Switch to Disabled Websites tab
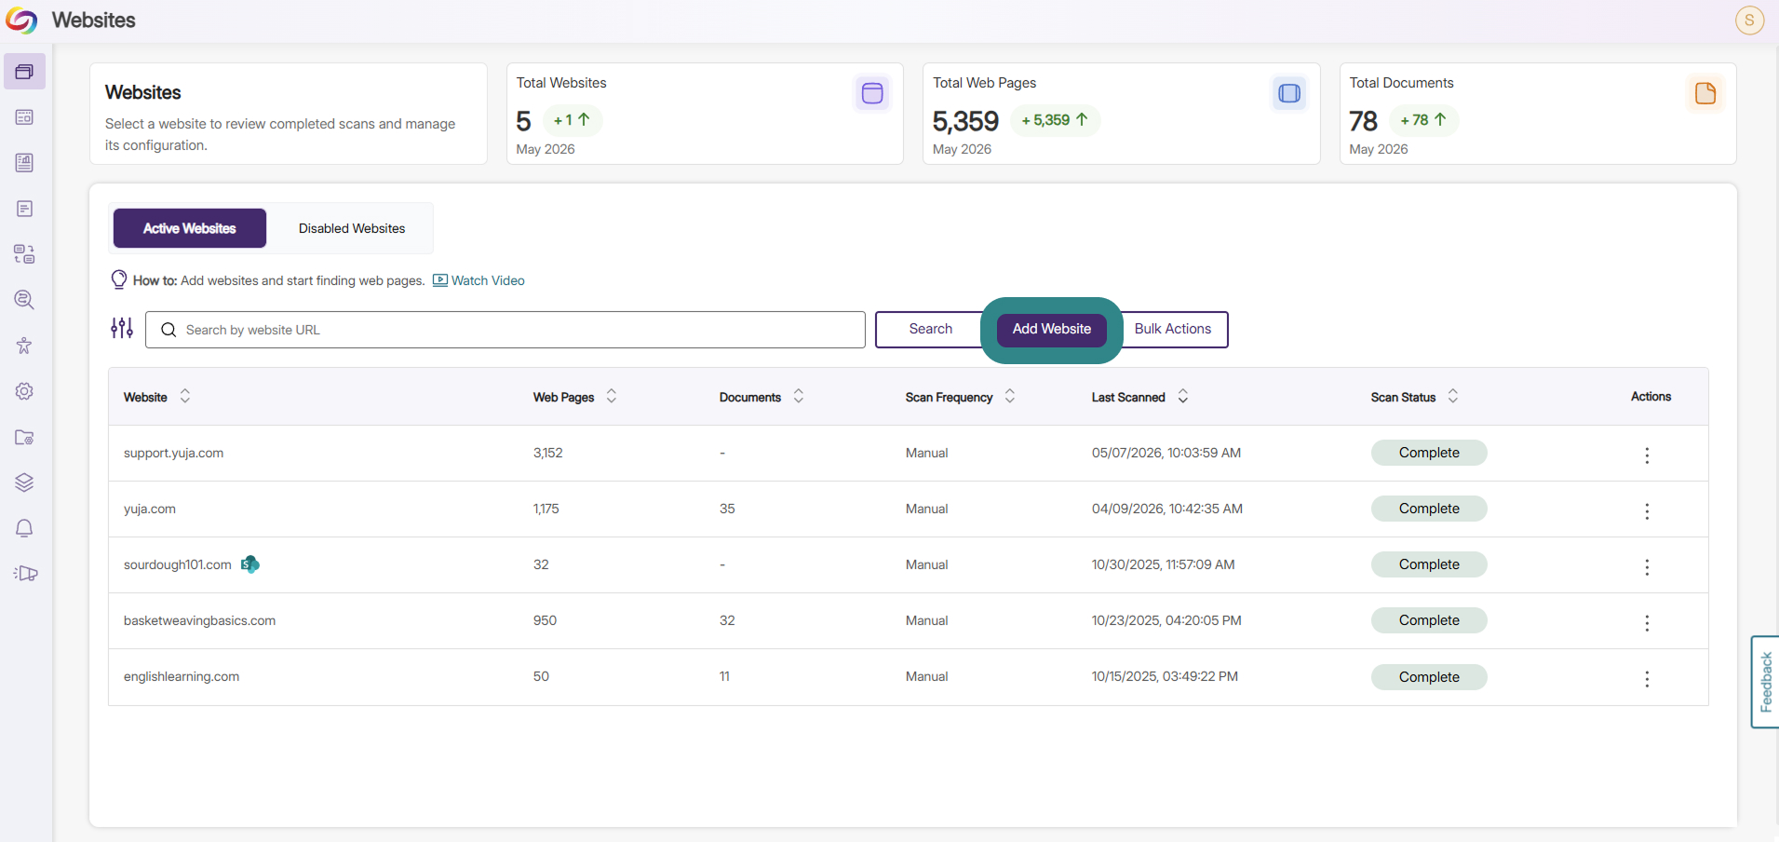Image resolution: width=1779 pixels, height=842 pixels. (352, 228)
